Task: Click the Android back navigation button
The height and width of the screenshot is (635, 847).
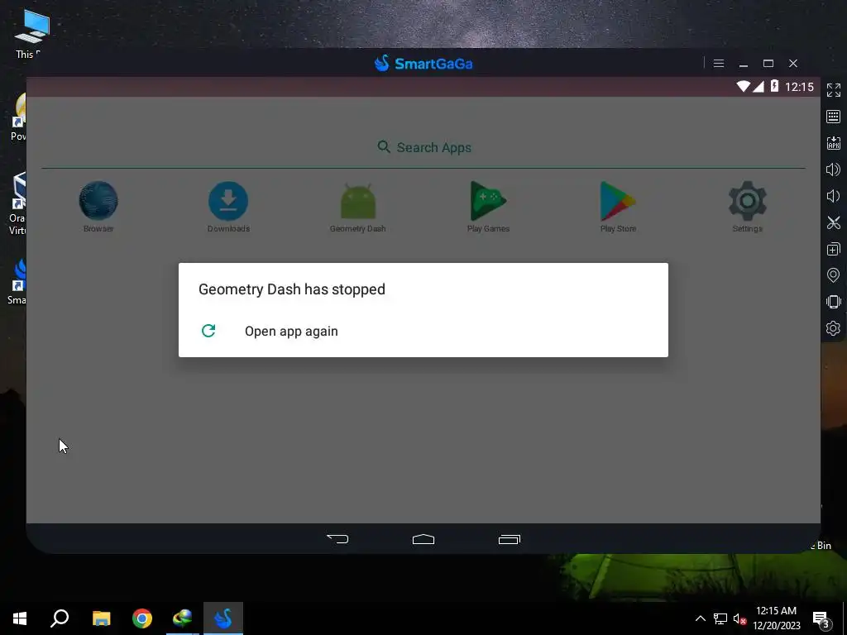Action: (x=337, y=539)
